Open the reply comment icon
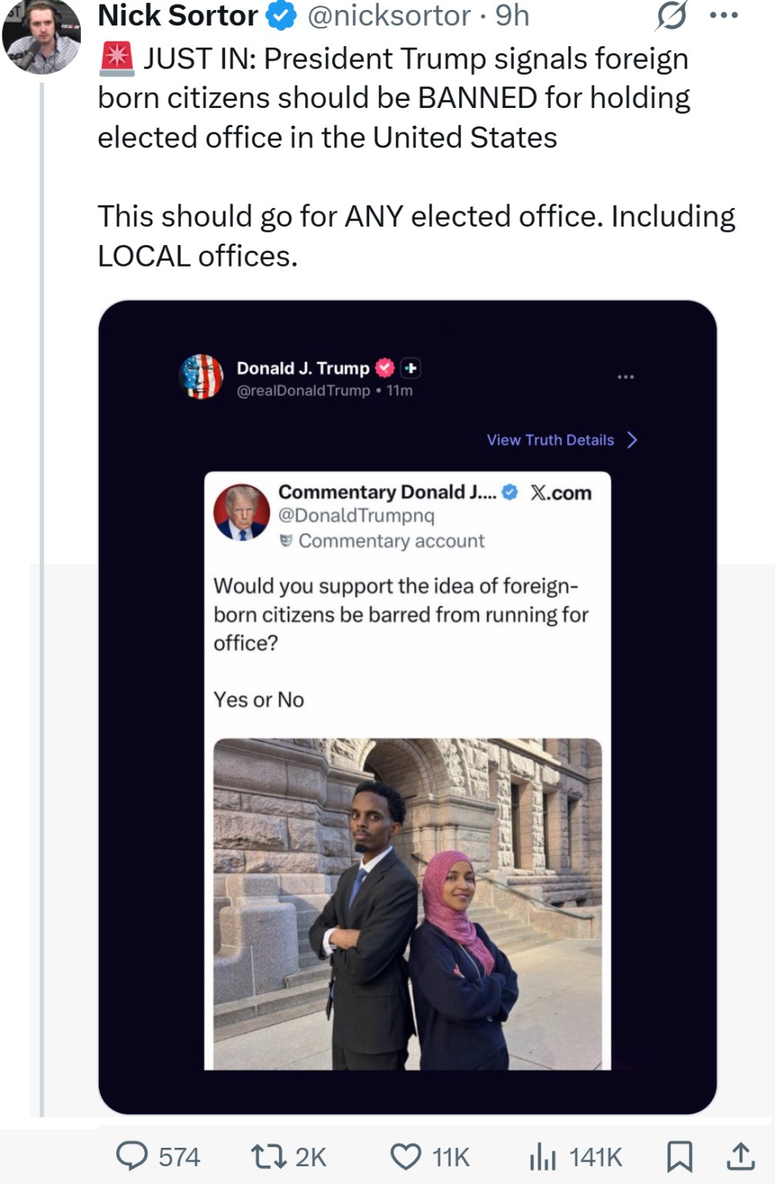This screenshot has width=775, height=1184. pos(132,1156)
